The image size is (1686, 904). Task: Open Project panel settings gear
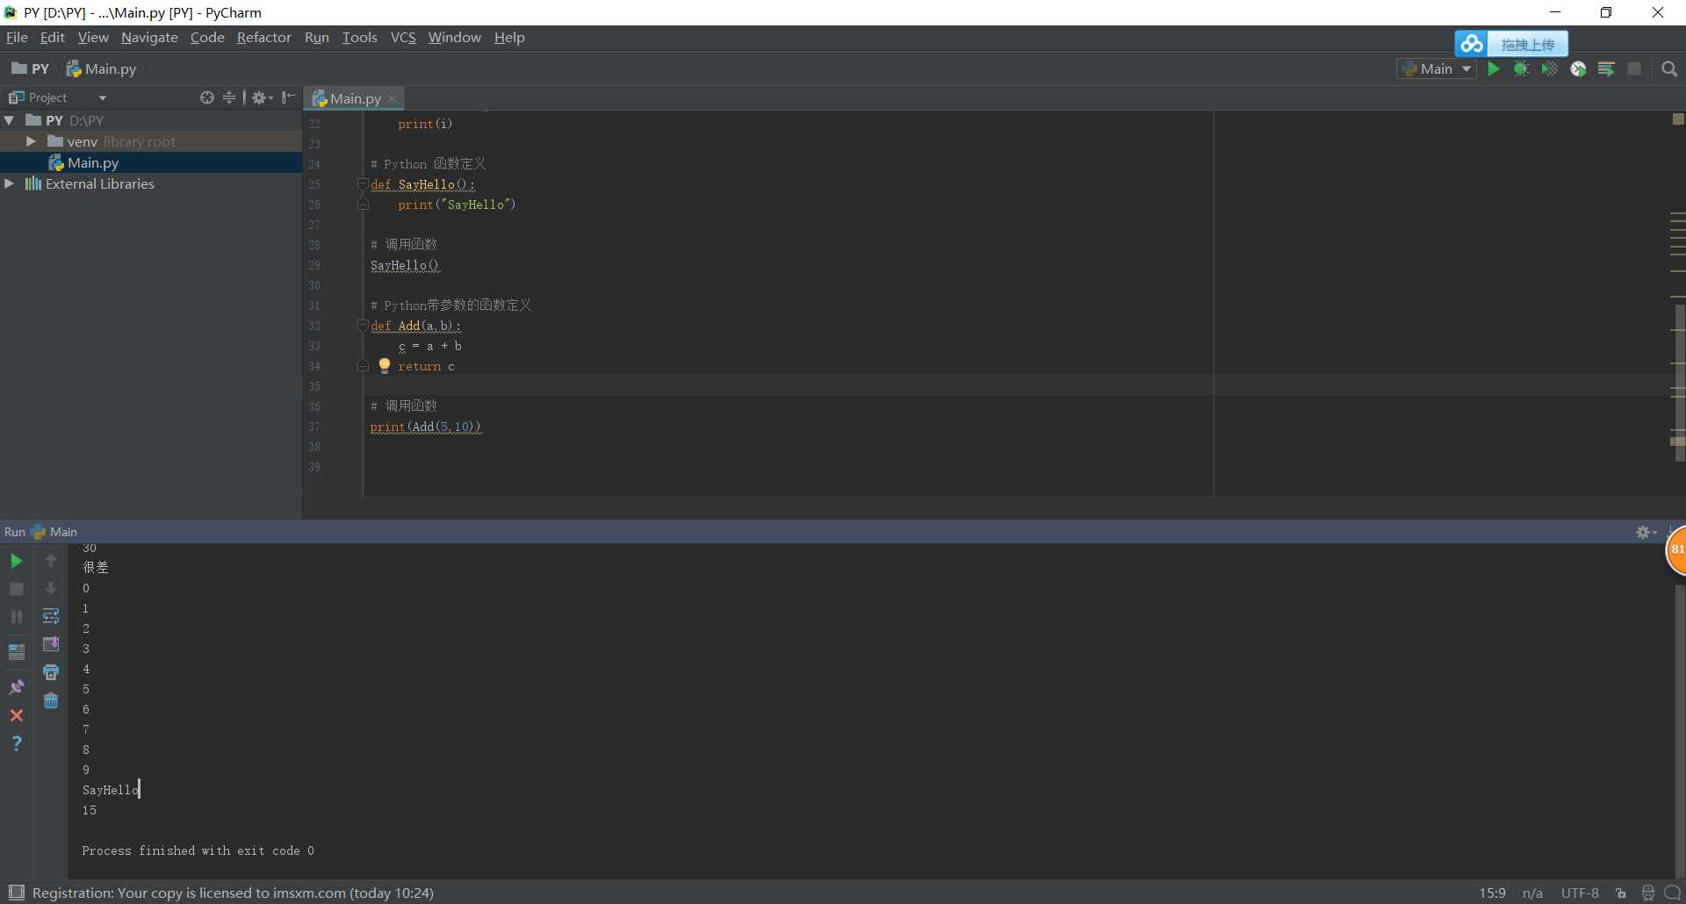click(262, 97)
